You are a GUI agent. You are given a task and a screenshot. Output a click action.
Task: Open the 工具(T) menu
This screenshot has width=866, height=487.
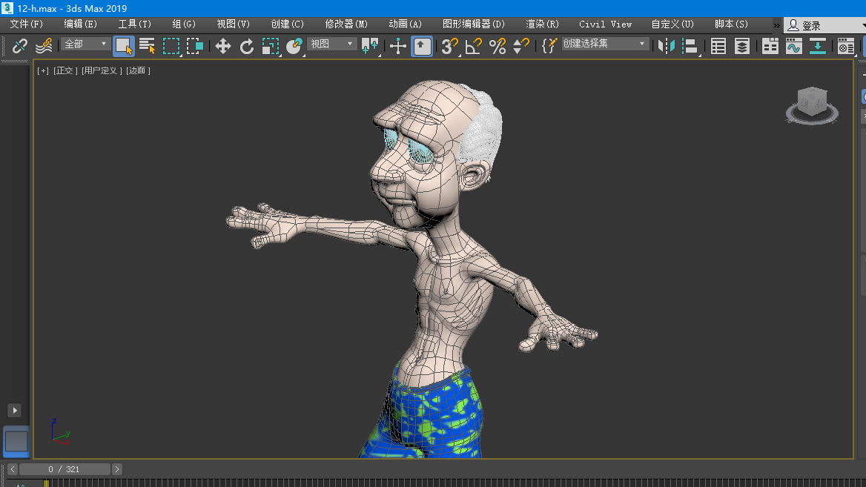(x=134, y=24)
